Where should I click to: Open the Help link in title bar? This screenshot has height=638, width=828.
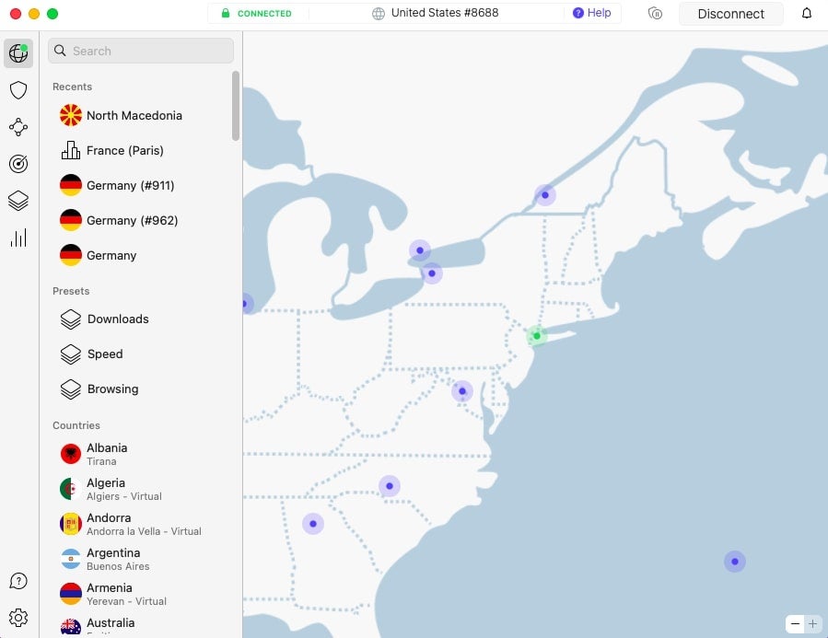point(591,13)
